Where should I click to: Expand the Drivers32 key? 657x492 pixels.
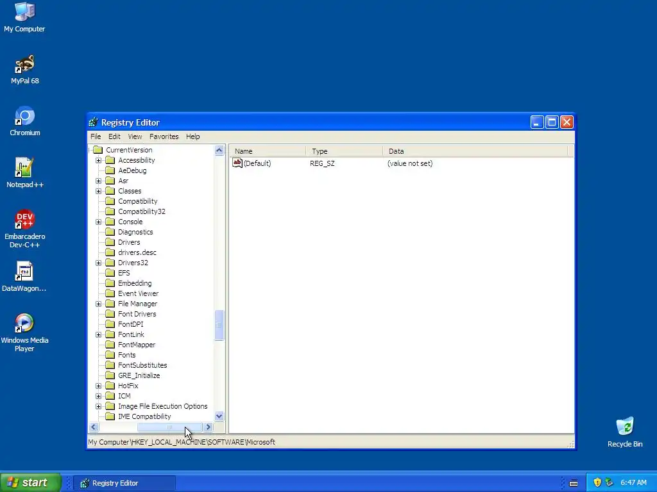click(98, 263)
